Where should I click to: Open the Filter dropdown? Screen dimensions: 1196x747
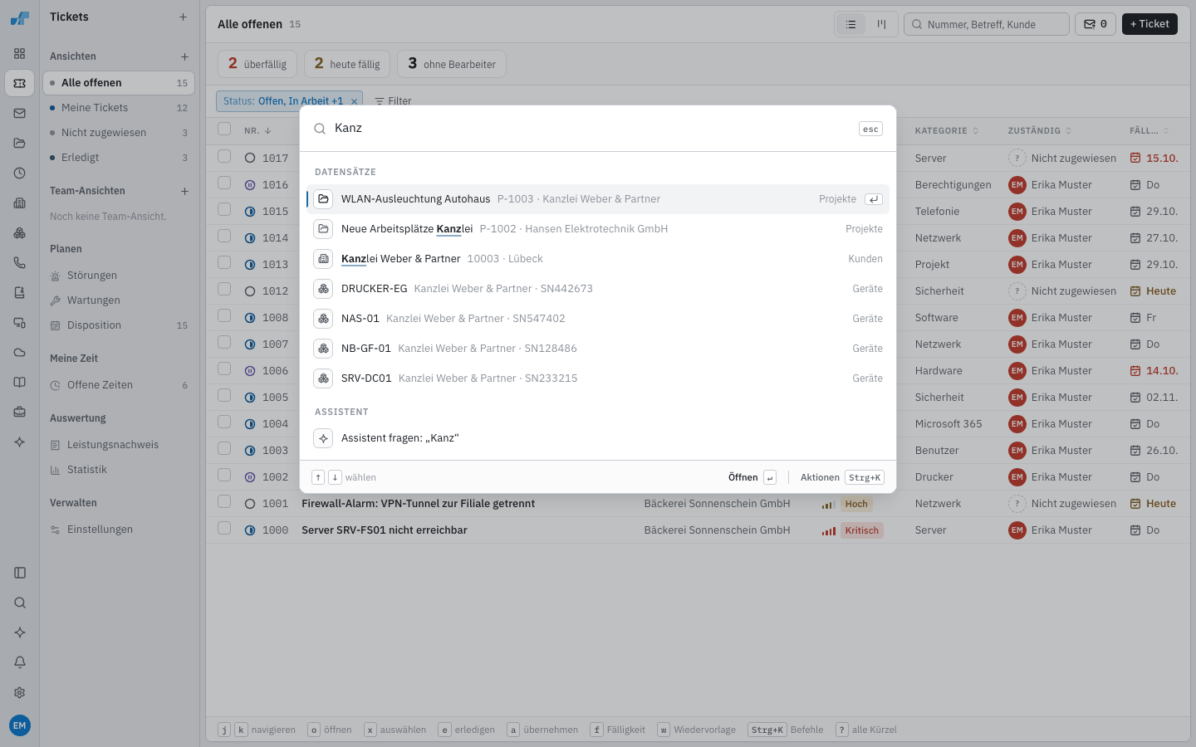pos(393,101)
